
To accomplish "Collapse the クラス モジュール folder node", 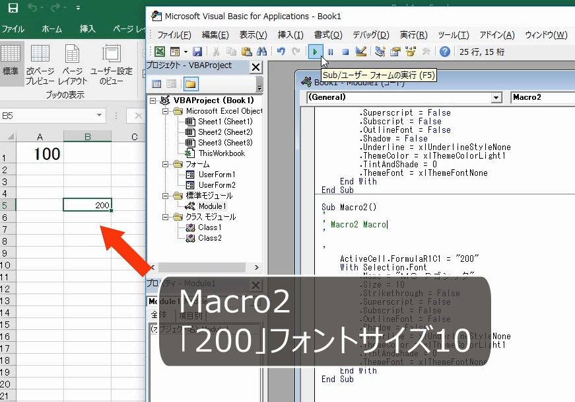I will [x=166, y=218].
